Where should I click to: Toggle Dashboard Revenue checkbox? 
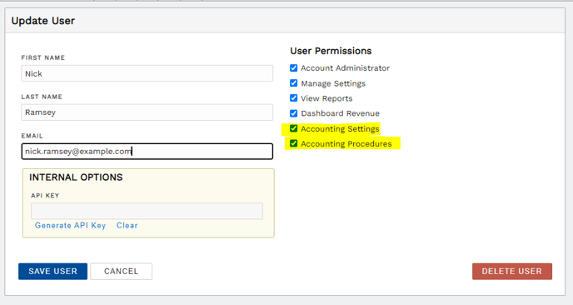point(293,113)
